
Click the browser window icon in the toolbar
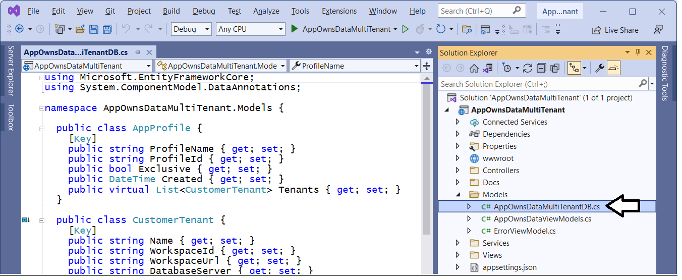click(x=485, y=29)
